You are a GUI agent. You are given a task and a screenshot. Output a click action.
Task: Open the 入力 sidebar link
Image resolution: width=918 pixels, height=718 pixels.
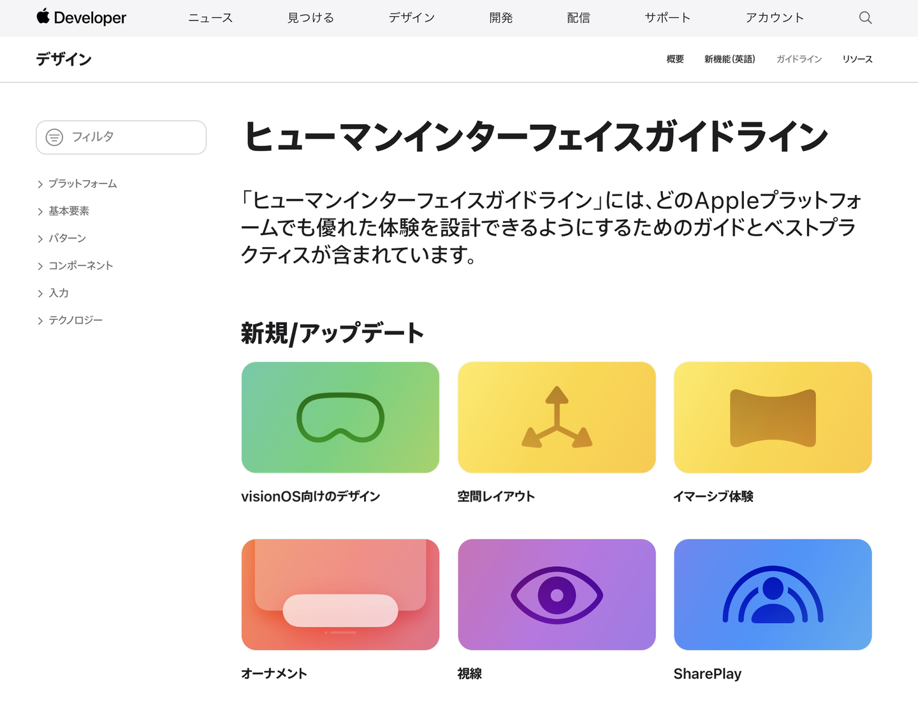click(59, 293)
